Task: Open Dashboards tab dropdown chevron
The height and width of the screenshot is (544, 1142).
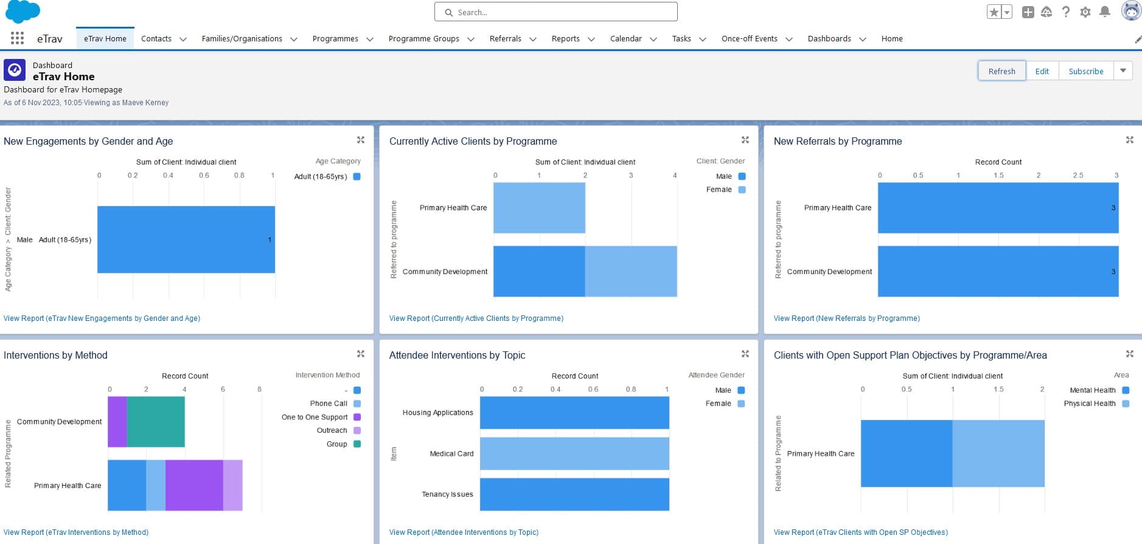Action: [x=862, y=39]
